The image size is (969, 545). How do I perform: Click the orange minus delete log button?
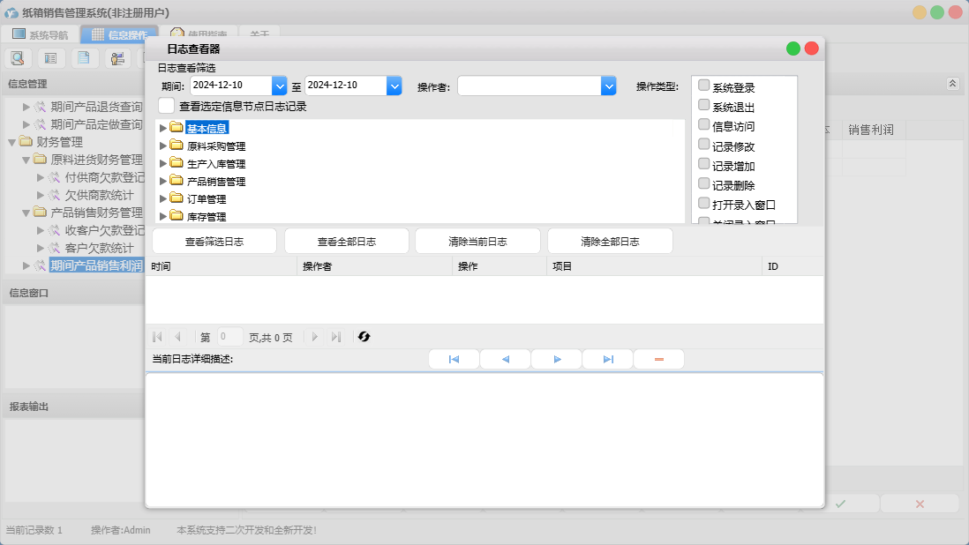pos(658,360)
